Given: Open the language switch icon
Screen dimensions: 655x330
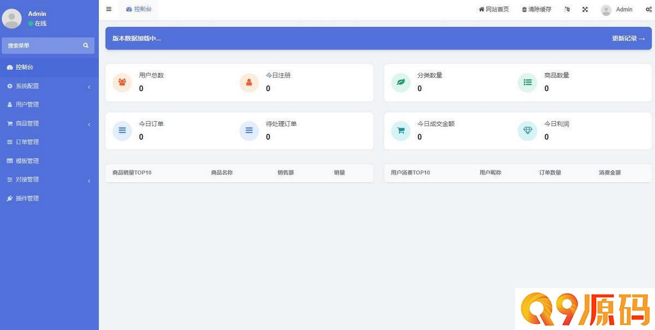Looking at the screenshot, I should pyautogui.click(x=567, y=9).
